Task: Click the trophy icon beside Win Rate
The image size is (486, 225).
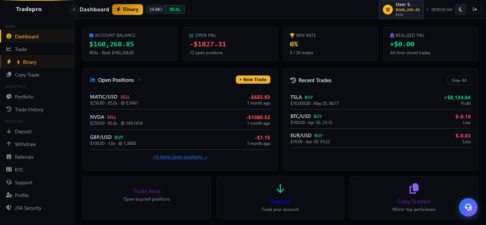Action: coord(292,35)
